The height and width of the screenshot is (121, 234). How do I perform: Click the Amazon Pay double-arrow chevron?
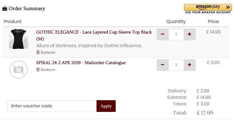pyautogui.click(x=228, y=7)
